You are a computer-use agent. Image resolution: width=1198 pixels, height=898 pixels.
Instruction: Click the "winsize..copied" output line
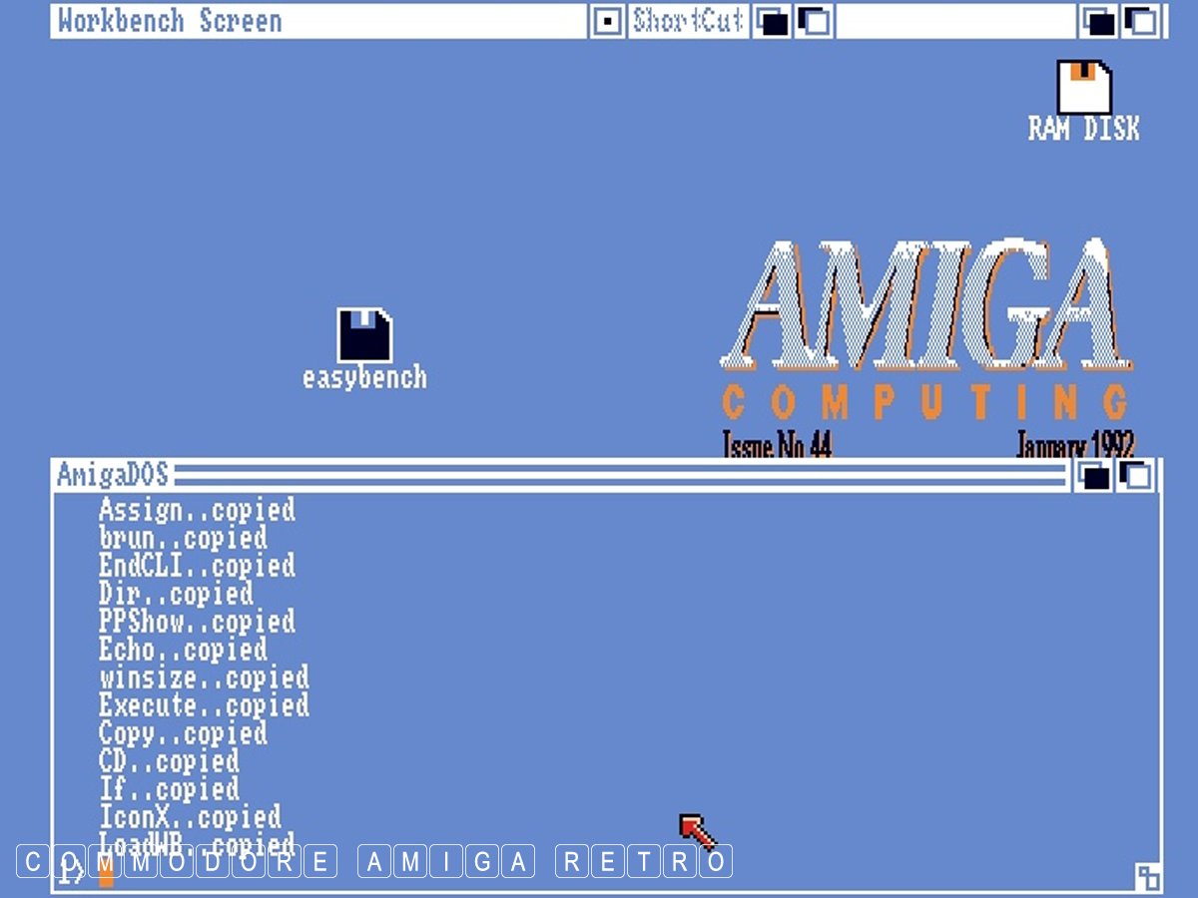[x=204, y=677]
